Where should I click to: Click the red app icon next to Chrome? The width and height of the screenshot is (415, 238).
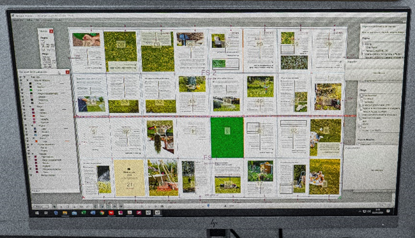coord(111,212)
